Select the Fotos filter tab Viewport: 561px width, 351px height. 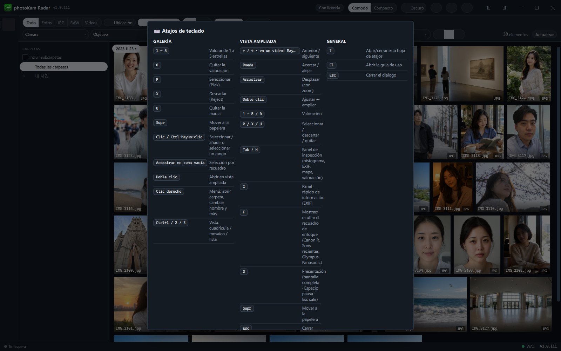[x=47, y=23]
